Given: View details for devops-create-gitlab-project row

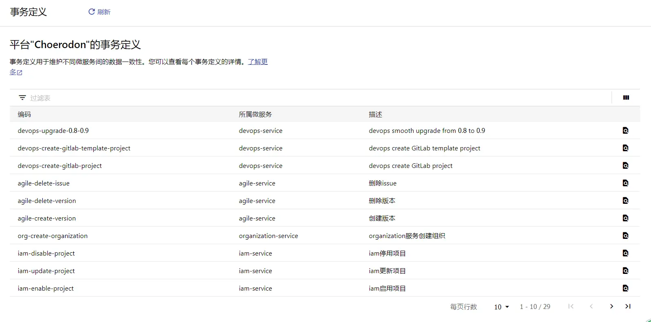Looking at the screenshot, I should click(625, 165).
